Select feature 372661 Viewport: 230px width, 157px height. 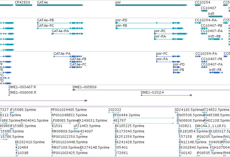click(121, 153)
